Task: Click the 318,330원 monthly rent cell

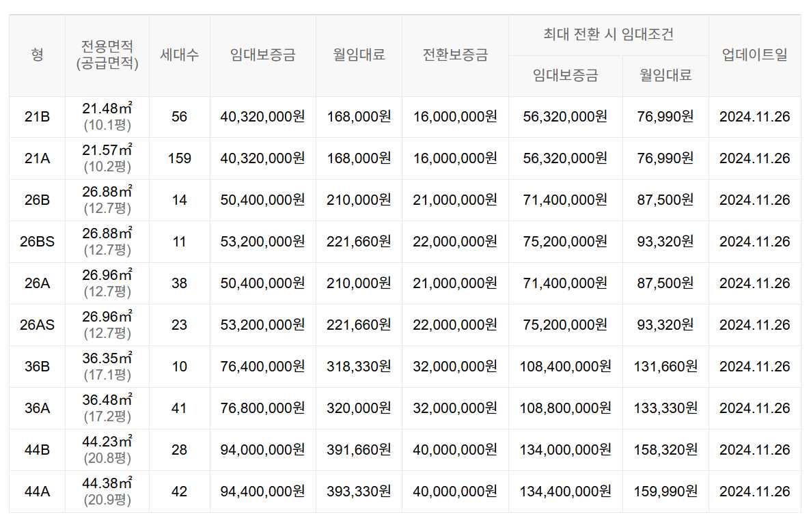Action: 359,367
